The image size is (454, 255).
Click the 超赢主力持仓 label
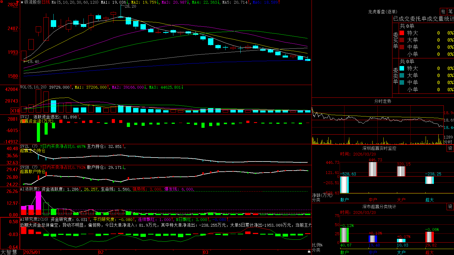tap(33, 151)
